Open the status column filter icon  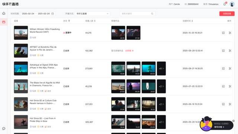[x=69, y=21]
